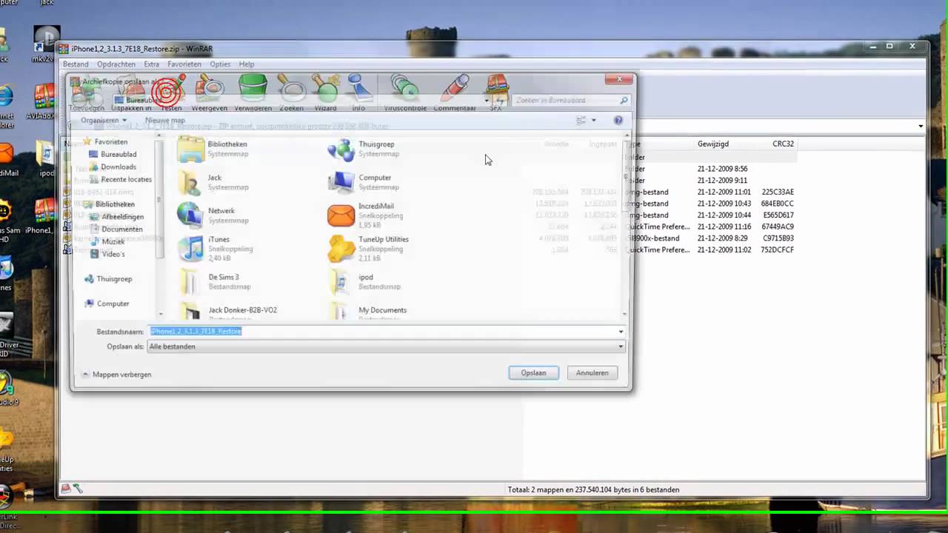The height and width of the screenshot is (533, 948).
Task: Open the Extra menu in WinRAR
Action: (x=152, y=64)
